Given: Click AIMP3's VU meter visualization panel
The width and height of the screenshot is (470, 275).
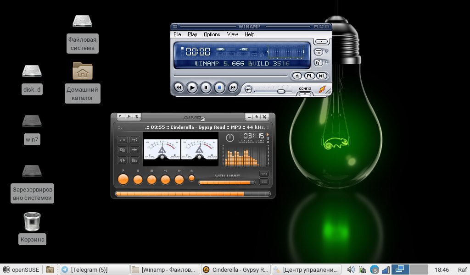Looking at the screenshot, I should [x=181, y=149].
